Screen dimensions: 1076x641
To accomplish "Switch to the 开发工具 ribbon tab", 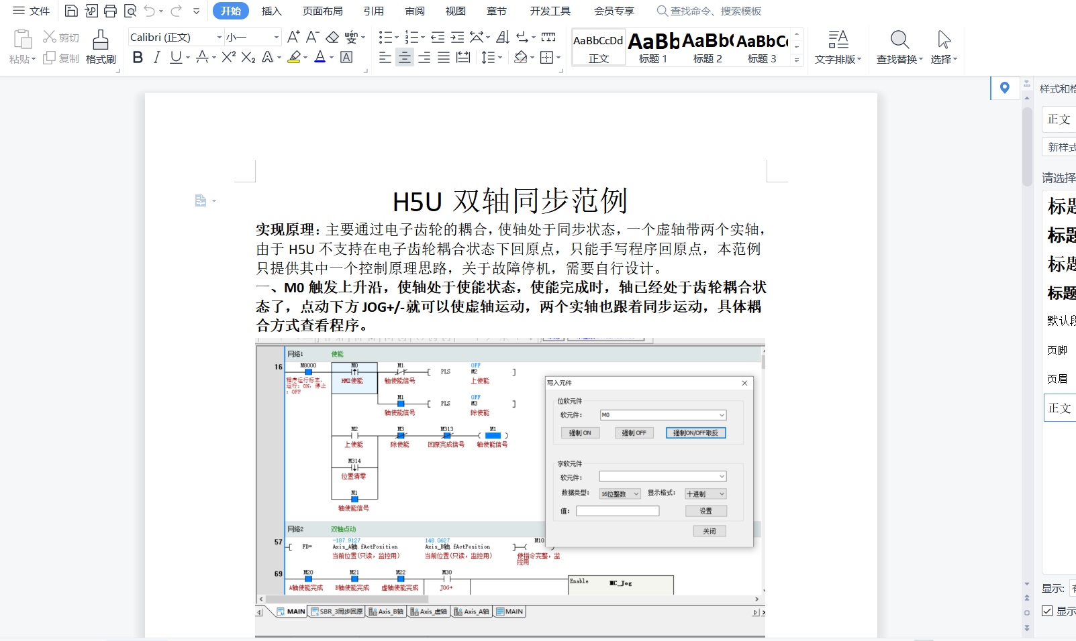I will (x=550, y=11).
